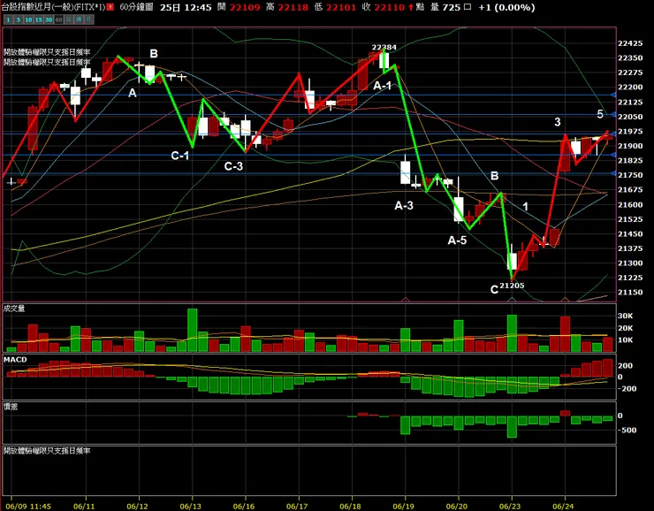This screenshot has width=654, height=511.
Task: Switch chart to 15-minute timeframe
Action: pos(38,19)
